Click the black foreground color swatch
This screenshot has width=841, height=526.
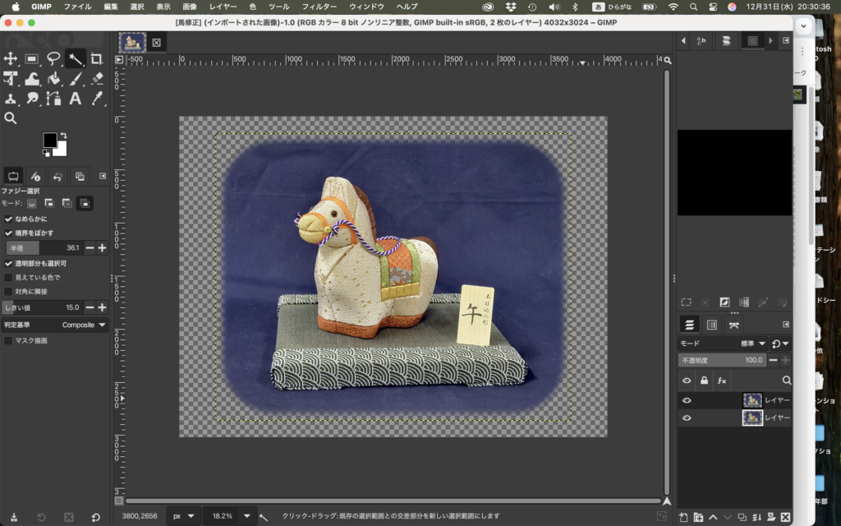tap(50, 141)
